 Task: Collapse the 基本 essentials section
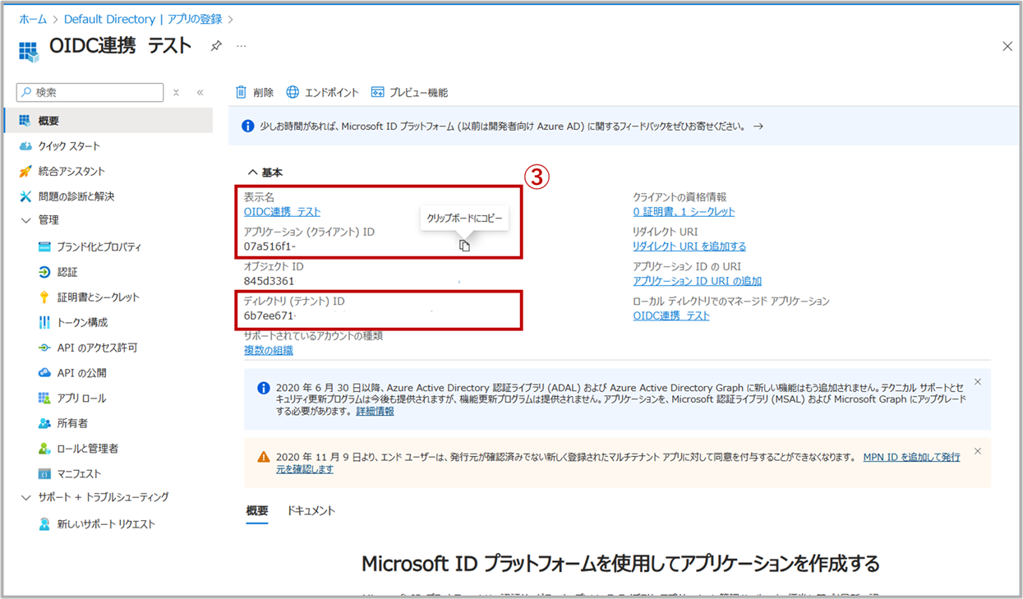point(252,173)
